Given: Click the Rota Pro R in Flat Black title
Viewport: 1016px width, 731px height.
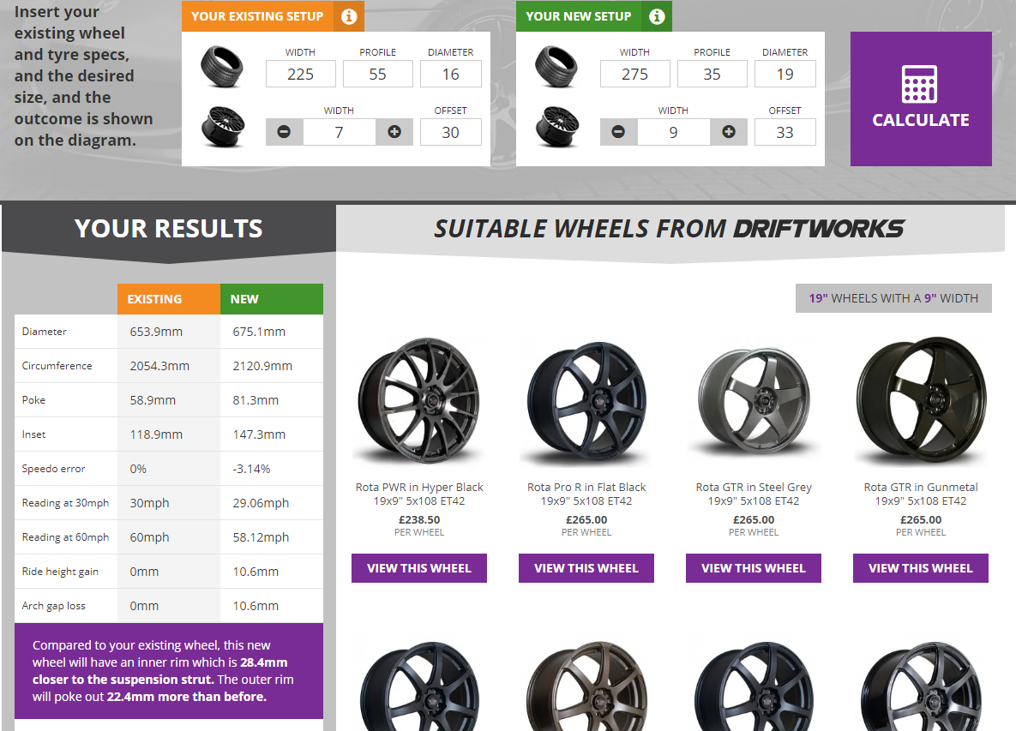Looking at the screenshot, I should pyautogui.click(x=586, y=494).
